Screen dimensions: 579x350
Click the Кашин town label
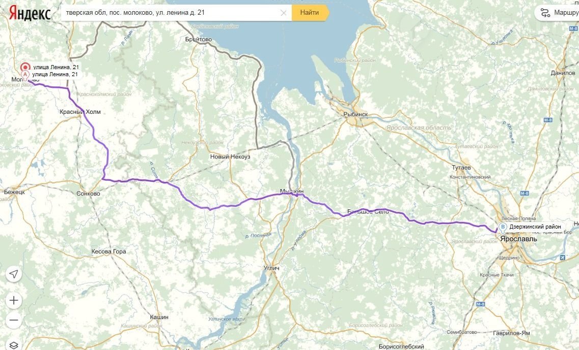[x=159, y=317]
